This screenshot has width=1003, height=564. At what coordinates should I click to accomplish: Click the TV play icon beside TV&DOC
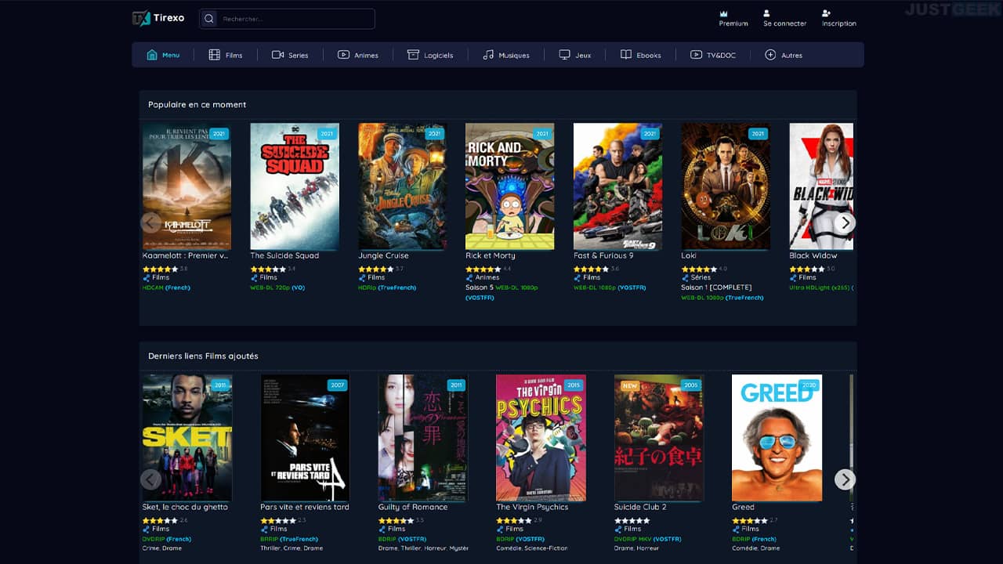pyautogui.click(x=696, y=55)
